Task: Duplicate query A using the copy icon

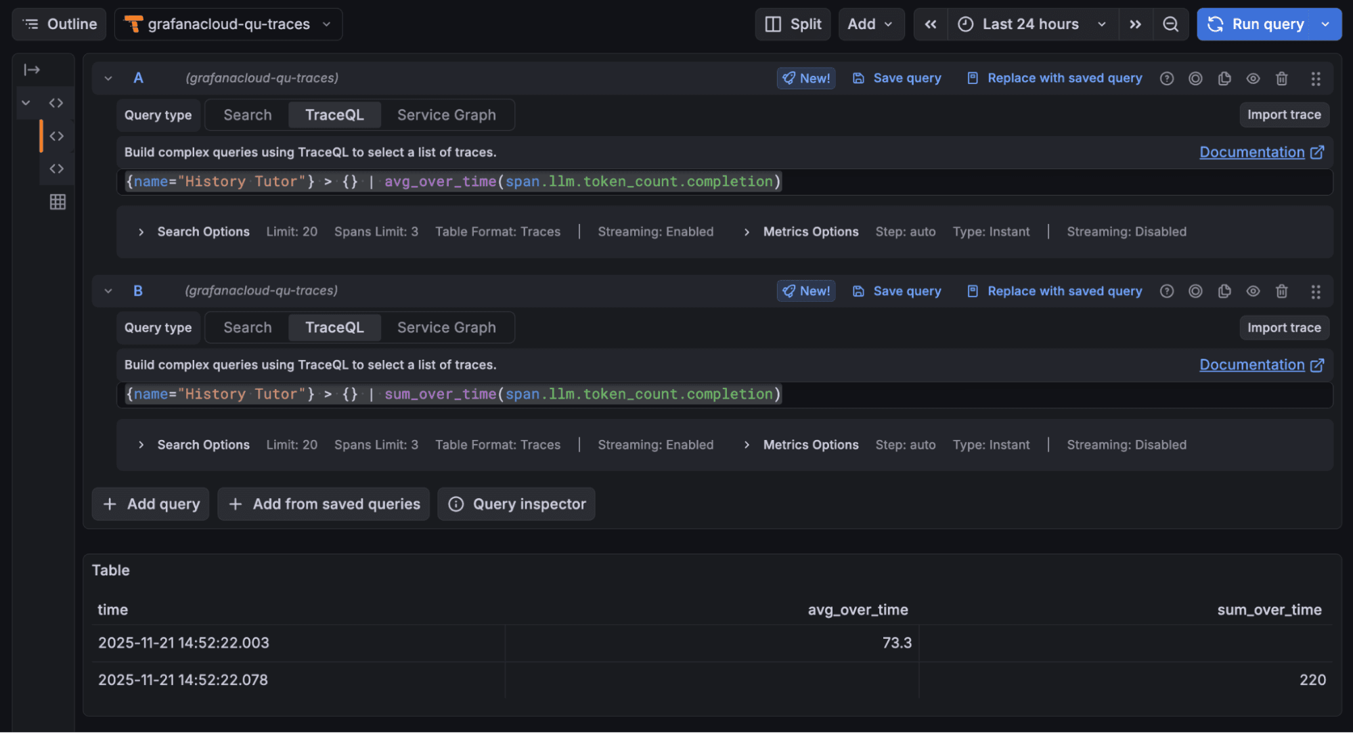Action: click(x=1224, y=78)
